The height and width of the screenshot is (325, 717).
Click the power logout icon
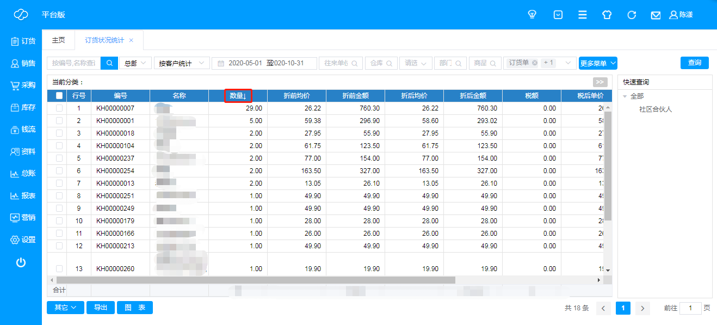point(21,262)
